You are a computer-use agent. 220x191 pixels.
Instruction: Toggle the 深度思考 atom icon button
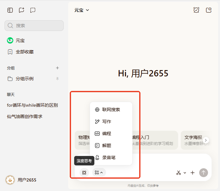(x=84, y=173)
